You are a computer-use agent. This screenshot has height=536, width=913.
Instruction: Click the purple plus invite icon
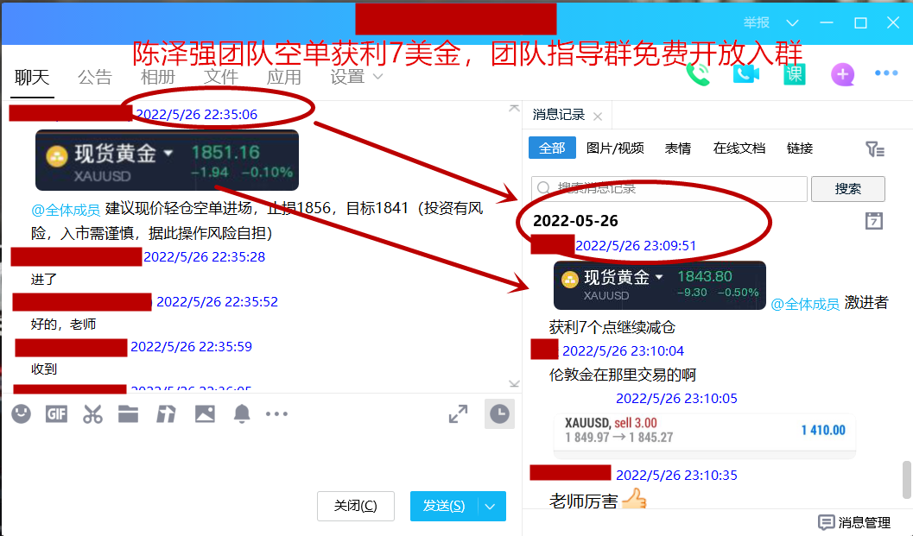tap(843, 74)
